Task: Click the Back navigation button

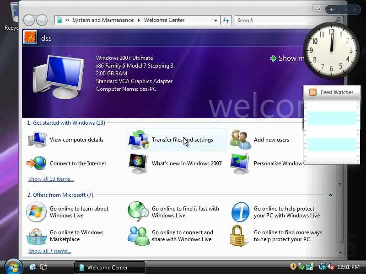Action: [x=29, y=20]
